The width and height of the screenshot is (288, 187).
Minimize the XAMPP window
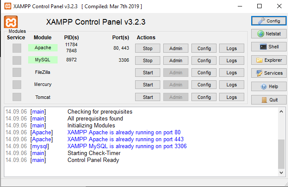[240, 6]
